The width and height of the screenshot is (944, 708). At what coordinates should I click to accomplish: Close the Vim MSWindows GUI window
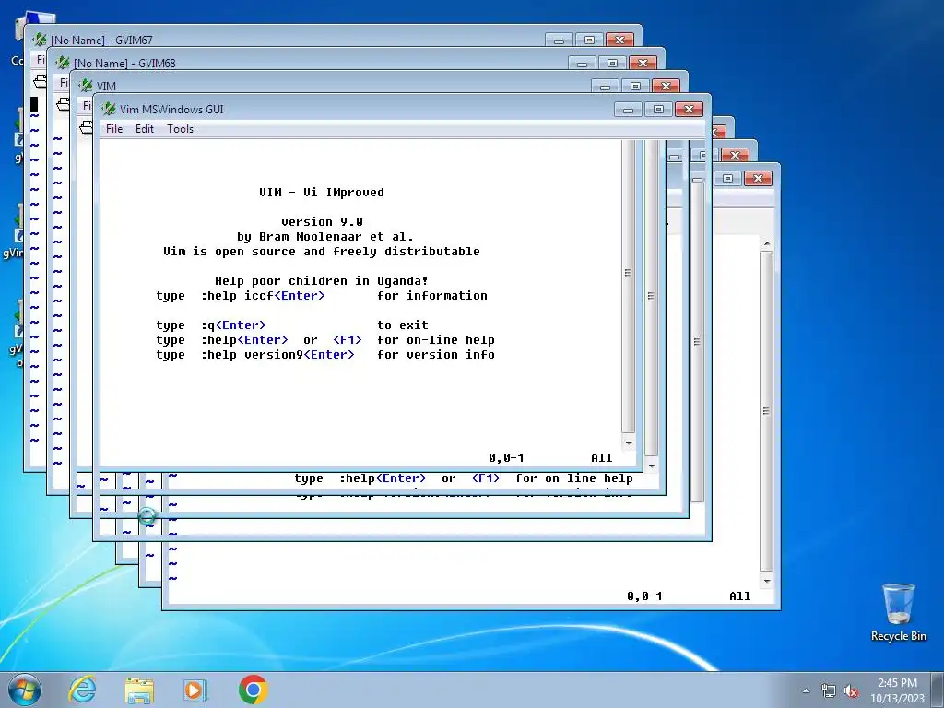point(689,109)
